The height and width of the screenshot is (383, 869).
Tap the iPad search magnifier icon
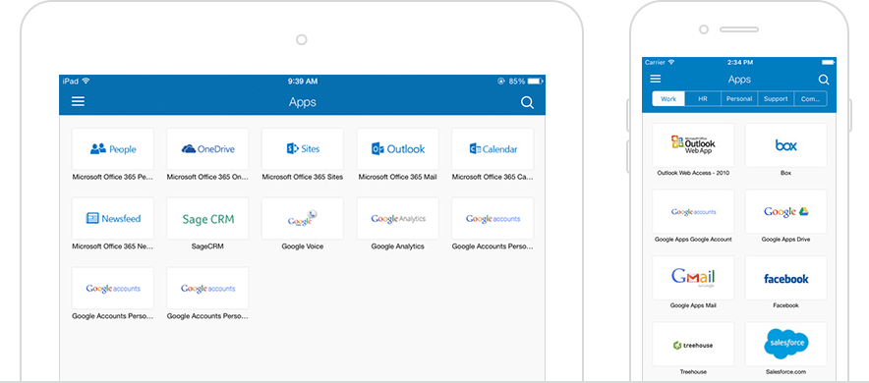coord(527,102)
